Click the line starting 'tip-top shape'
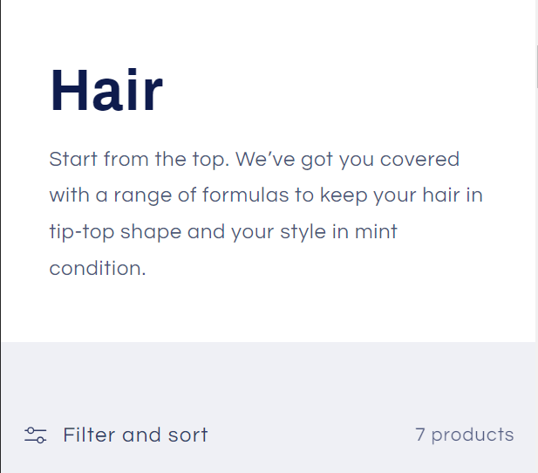The height and width of the screenshot is (473, 538). click(223, 232)
